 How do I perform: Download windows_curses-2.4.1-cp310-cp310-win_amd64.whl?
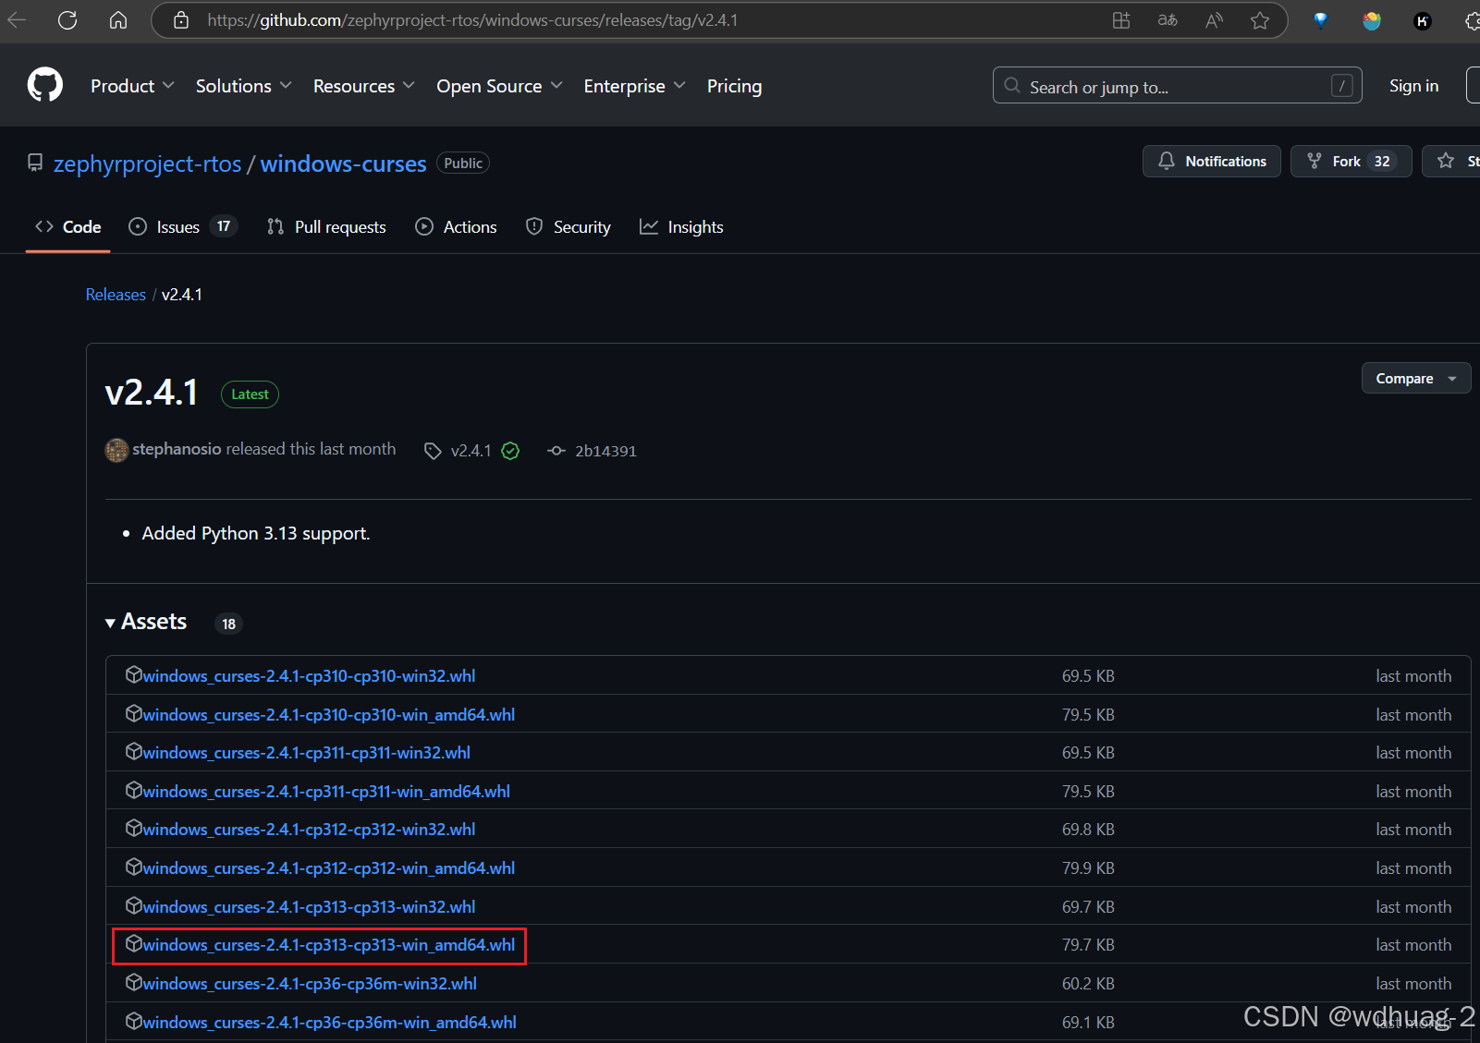[x=328, y=714]
